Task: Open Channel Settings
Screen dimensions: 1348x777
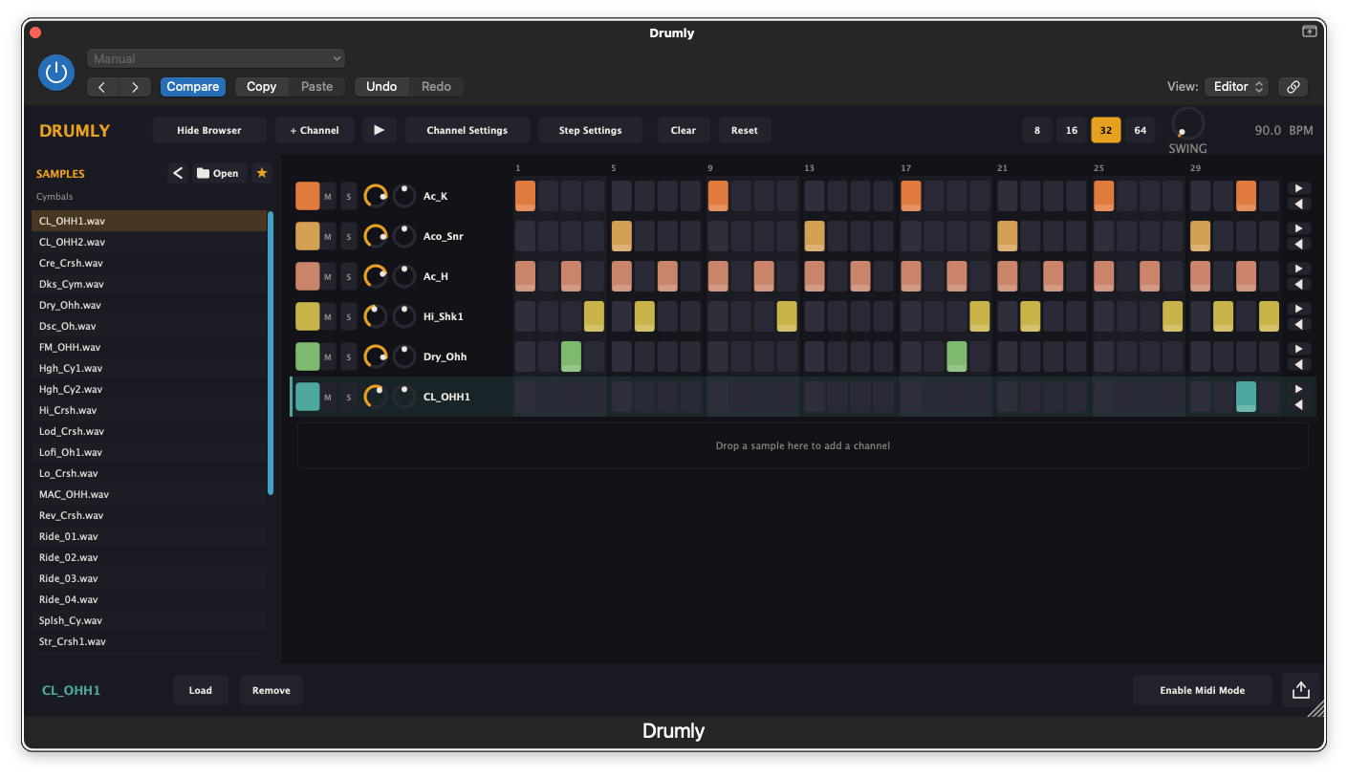Action: [467, 130]
